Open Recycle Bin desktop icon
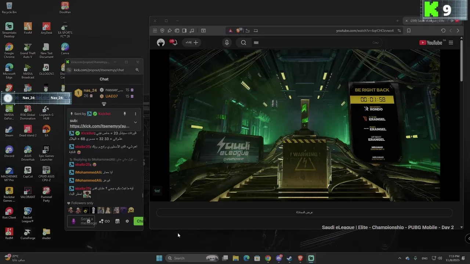The height and width of the screenshot is (264, 470). pyautogui.click(x=9, y=8)
